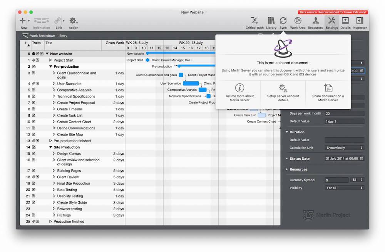Sort by the # column header
Image resolution: width=385 pixels, height=252 pixels.
pyautogui.click(x=25, y=45)
